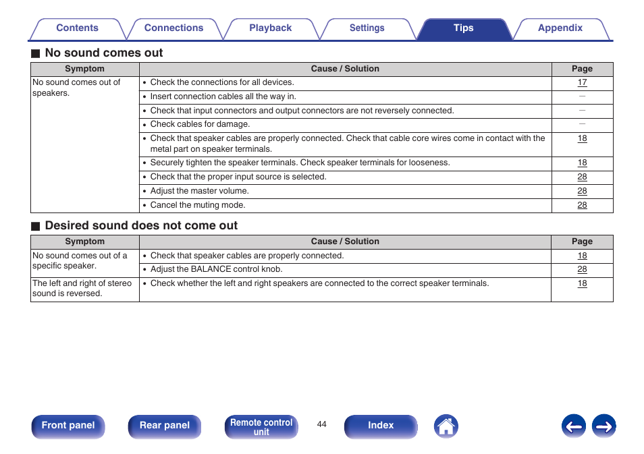Click 'No sound comes out' section heading
Viewport: 644px width, 454px height.
[104, 53]
